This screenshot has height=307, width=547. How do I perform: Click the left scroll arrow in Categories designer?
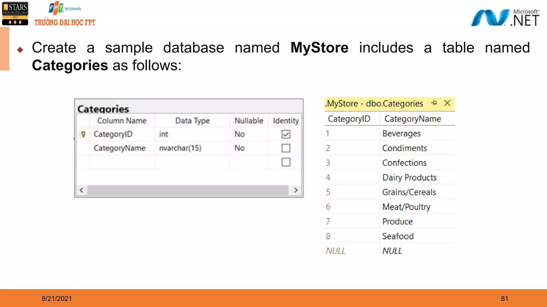point(81,190)
